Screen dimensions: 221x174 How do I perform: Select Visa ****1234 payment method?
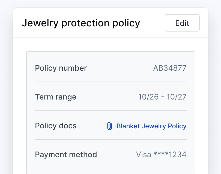click(161, 154)
